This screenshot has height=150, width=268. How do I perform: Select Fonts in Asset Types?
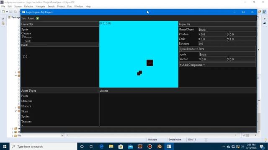24,96
